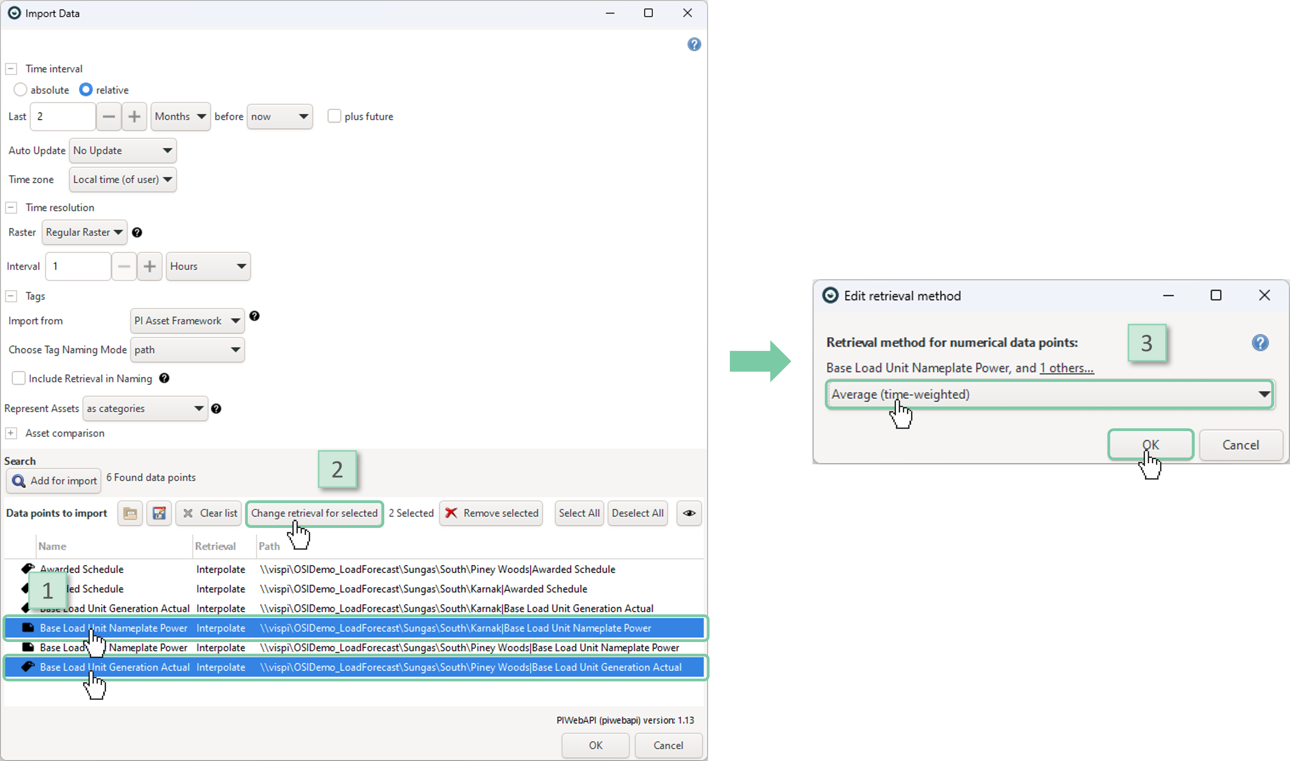Click the save list disk icon
This screenshot has height=761, width=1290.
pyautogui.click(x=159, y=513)
